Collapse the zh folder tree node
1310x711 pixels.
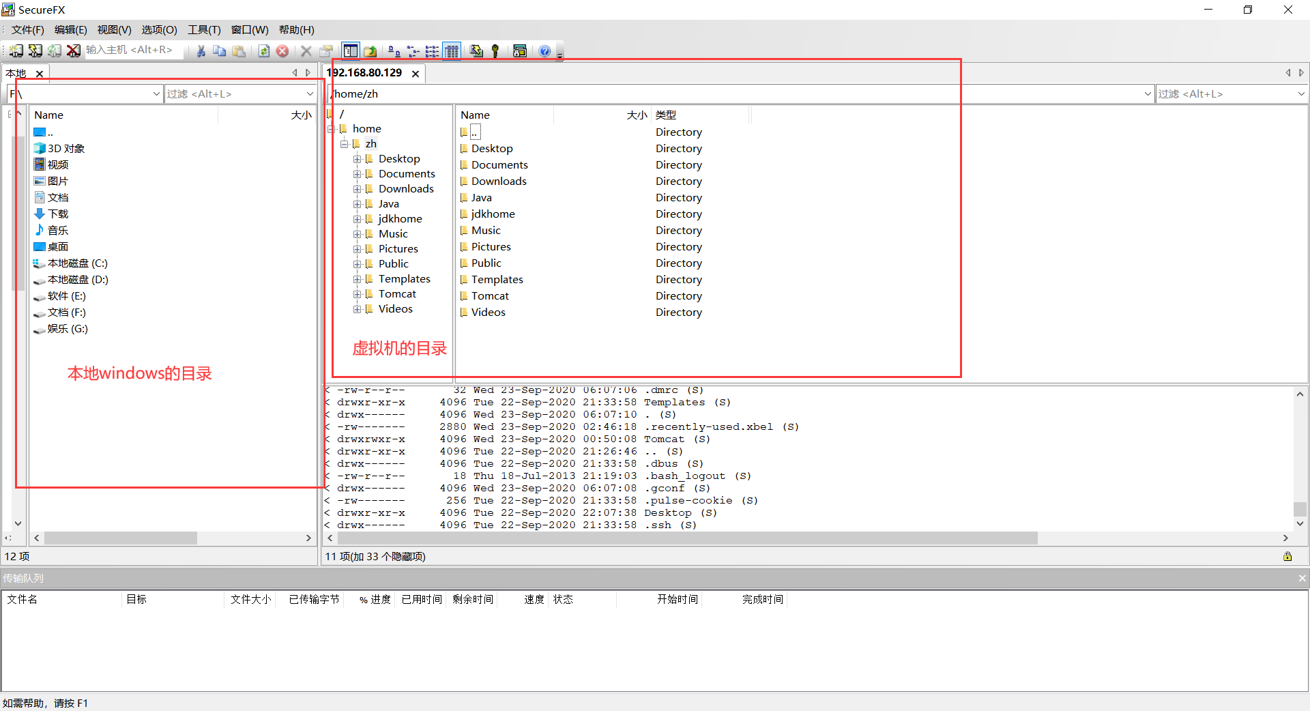(345, 144)
